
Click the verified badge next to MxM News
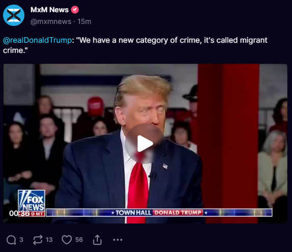[x=75, y=10]
